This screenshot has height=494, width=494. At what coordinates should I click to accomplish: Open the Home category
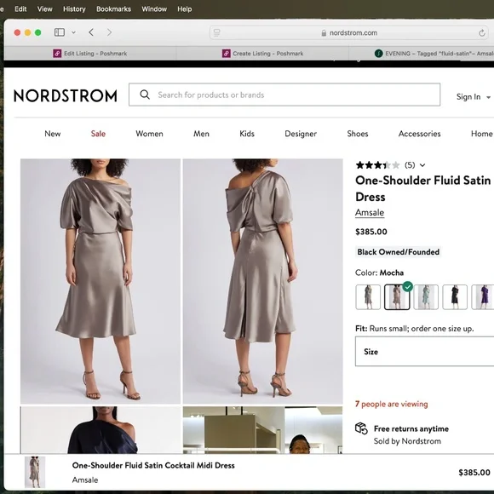[482, 134]
